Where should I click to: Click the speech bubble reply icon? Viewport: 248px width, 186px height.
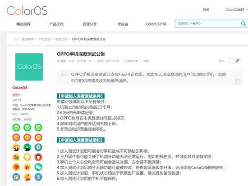pyautogui.click(x=78, y=61)
